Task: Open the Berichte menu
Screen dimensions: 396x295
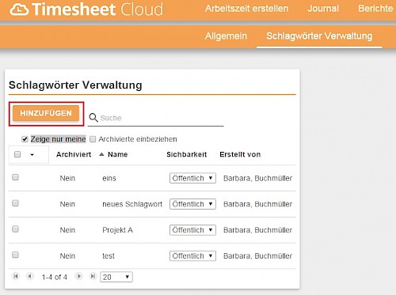Action: [x=375, y=9]
